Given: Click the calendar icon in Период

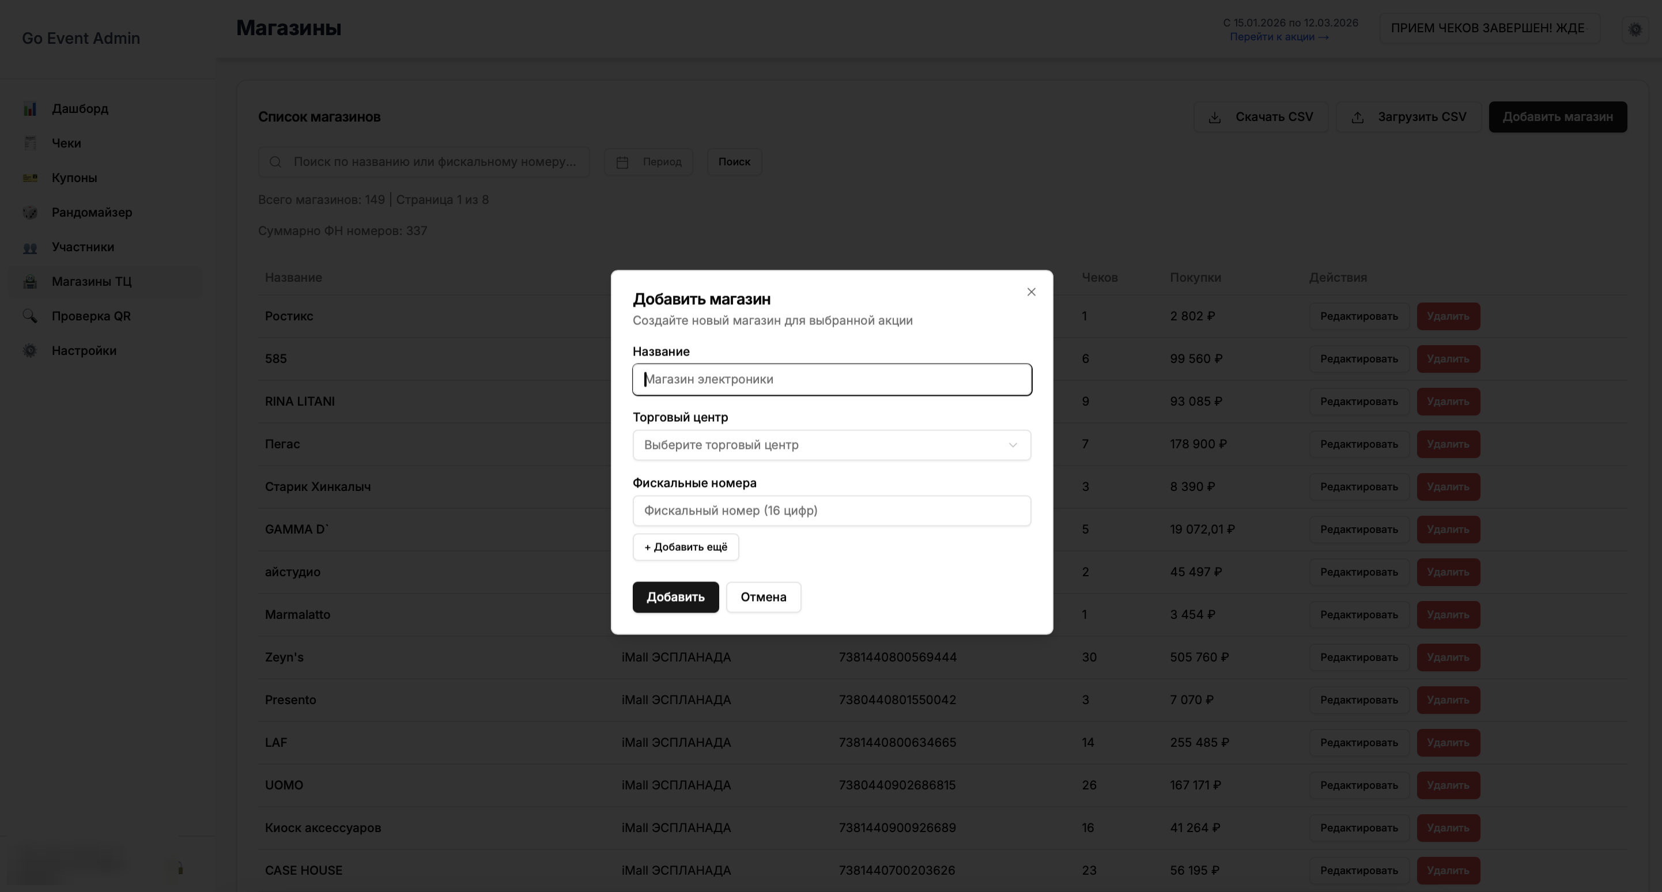Looking at the screenshot, I should tap(622, 162).
